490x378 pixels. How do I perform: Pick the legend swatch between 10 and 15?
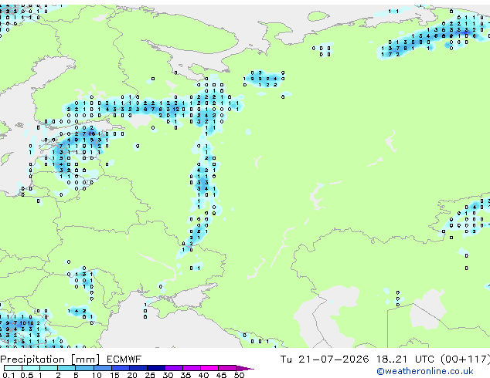coord(103,368)
